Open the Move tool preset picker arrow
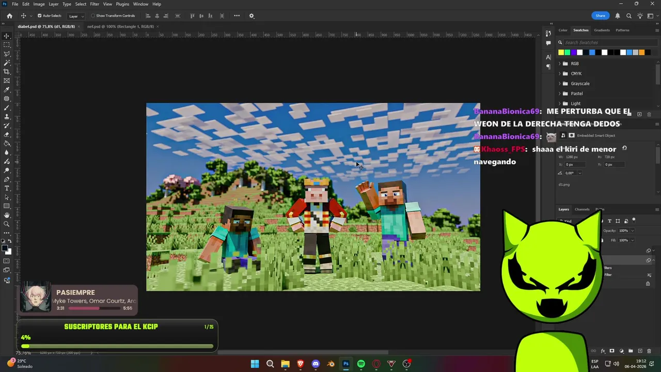This screenshot has height=372, width=661. pos(31,16)
